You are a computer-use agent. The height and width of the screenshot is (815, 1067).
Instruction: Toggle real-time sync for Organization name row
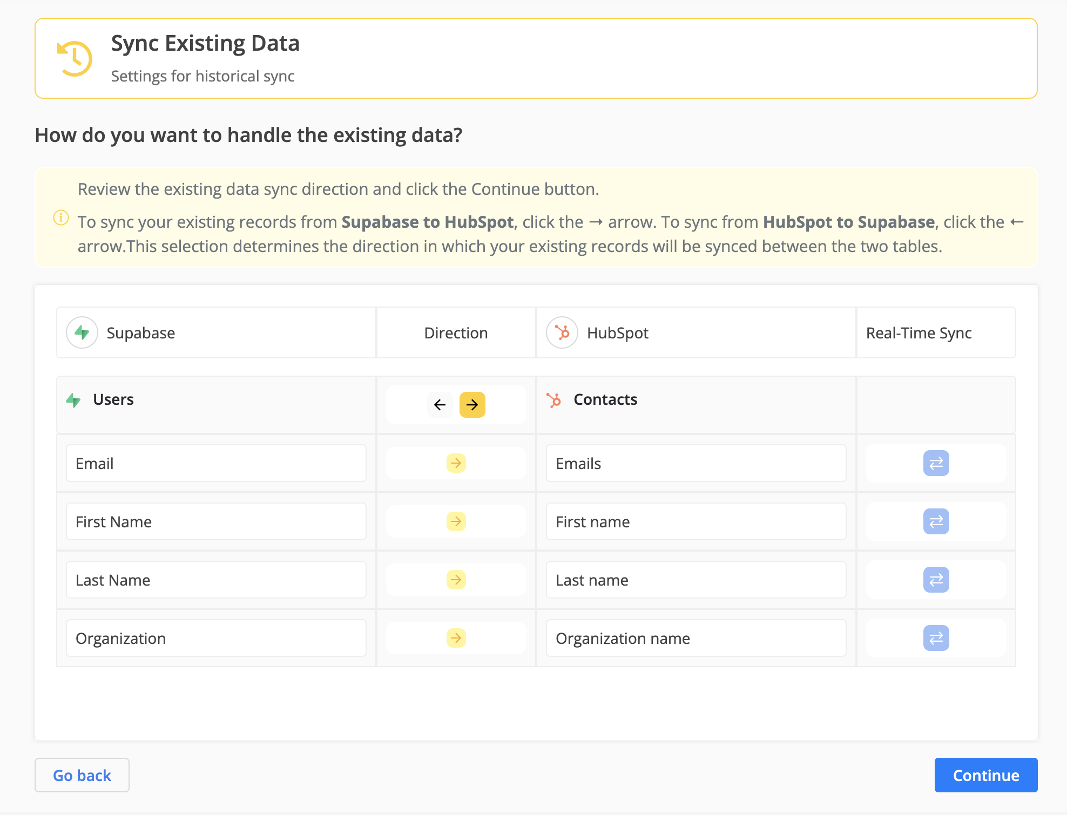(x=936, y=638)
